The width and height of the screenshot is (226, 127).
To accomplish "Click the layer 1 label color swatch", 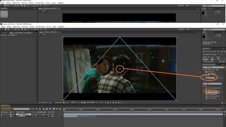I will click(11, 114).
